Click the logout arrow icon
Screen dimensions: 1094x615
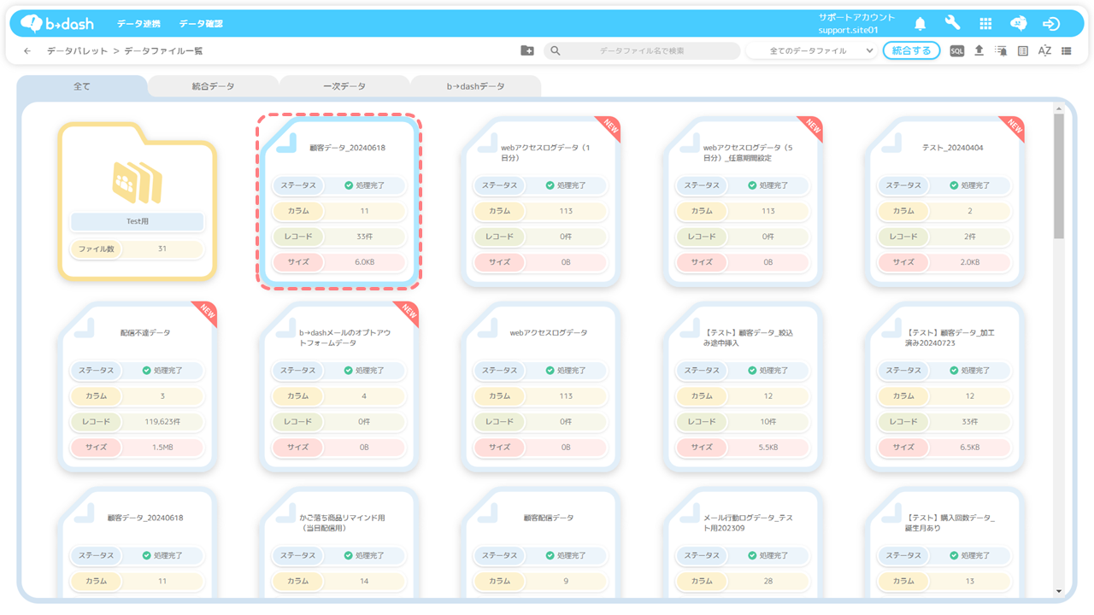pos(1051,24)
